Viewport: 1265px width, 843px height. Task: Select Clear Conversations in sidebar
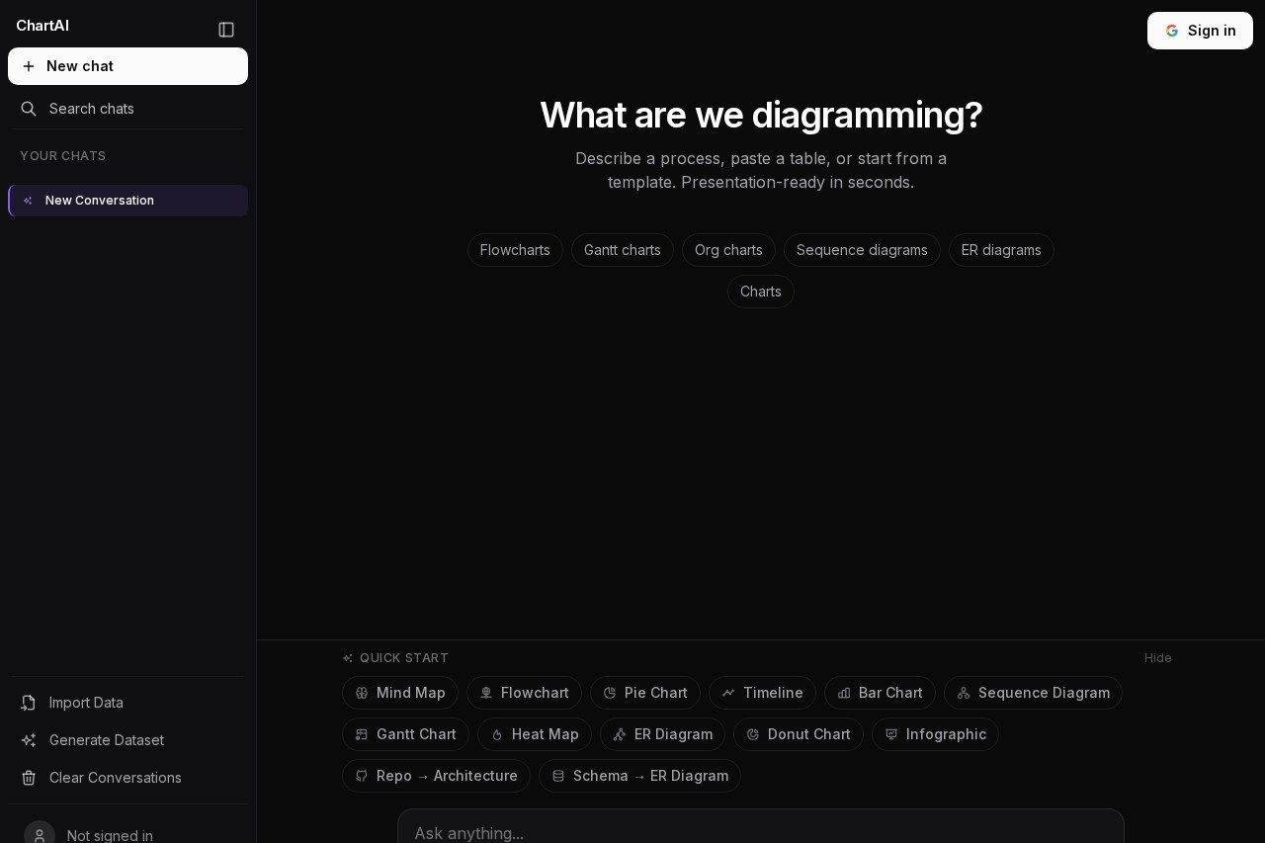tap(128, 778)
